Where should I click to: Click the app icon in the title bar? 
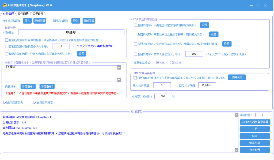pyautogui.click(x=5, y=5)
